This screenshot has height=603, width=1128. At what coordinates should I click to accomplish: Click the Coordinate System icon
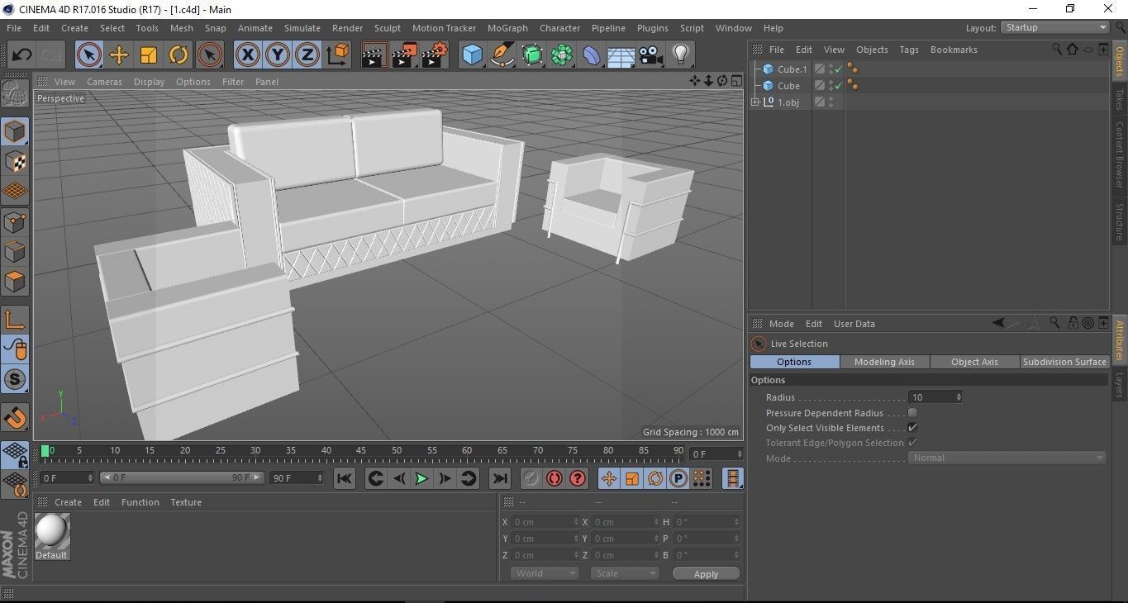coord(338,55)
